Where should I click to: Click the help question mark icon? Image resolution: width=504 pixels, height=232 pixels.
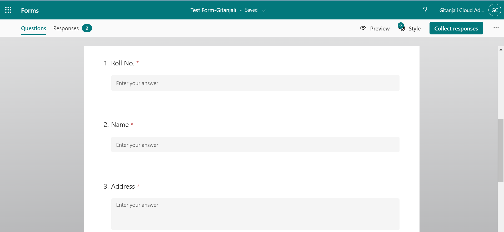point(425,10)
